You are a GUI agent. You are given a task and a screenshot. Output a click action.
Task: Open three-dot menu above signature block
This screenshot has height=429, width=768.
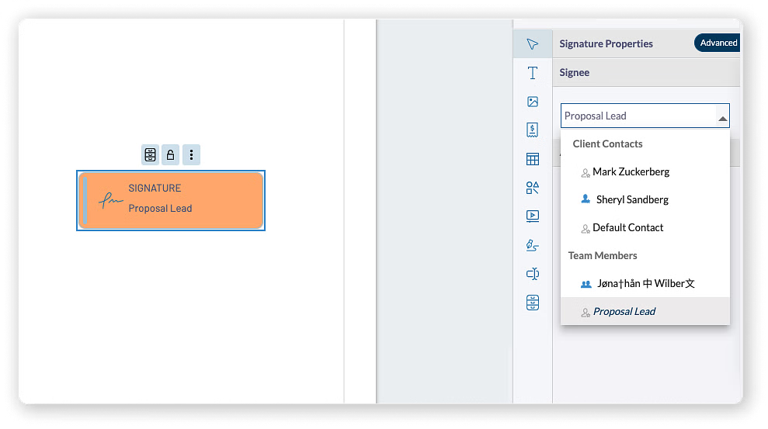coord(191,155)
